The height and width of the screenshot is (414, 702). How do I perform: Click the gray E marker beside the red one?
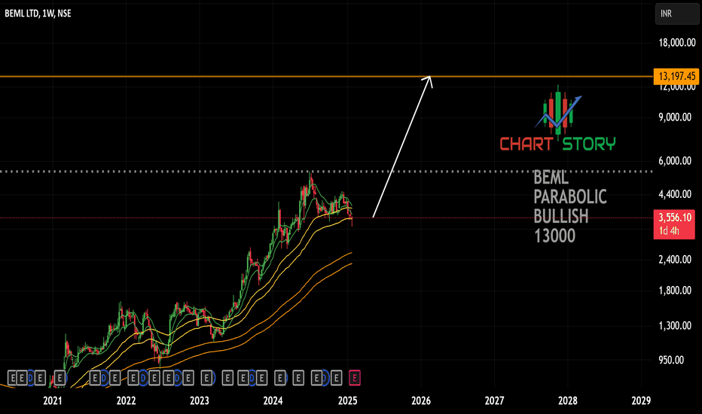pyautogui.click(x=336, y=378)
